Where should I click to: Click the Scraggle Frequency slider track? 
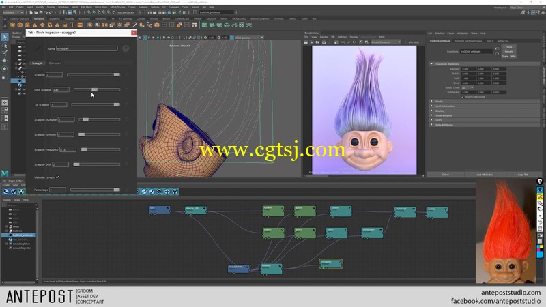click(100, 149)
